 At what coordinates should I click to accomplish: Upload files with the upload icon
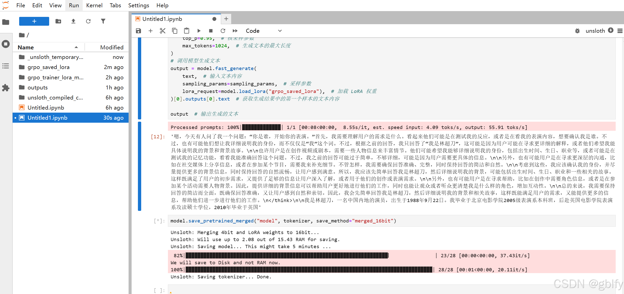tap(73, 21)
